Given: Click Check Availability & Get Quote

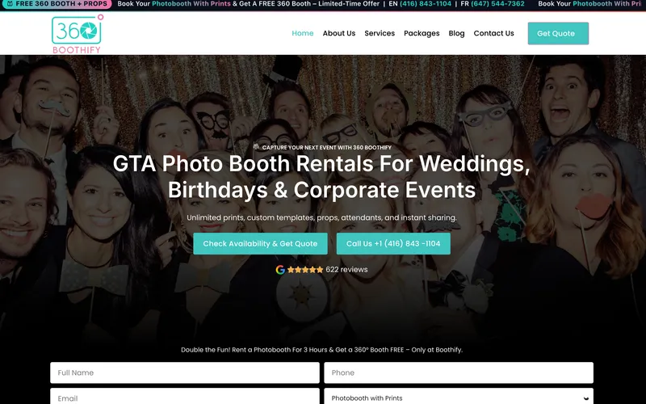Looking at the screenshot, I should click(x=260, y=244).
